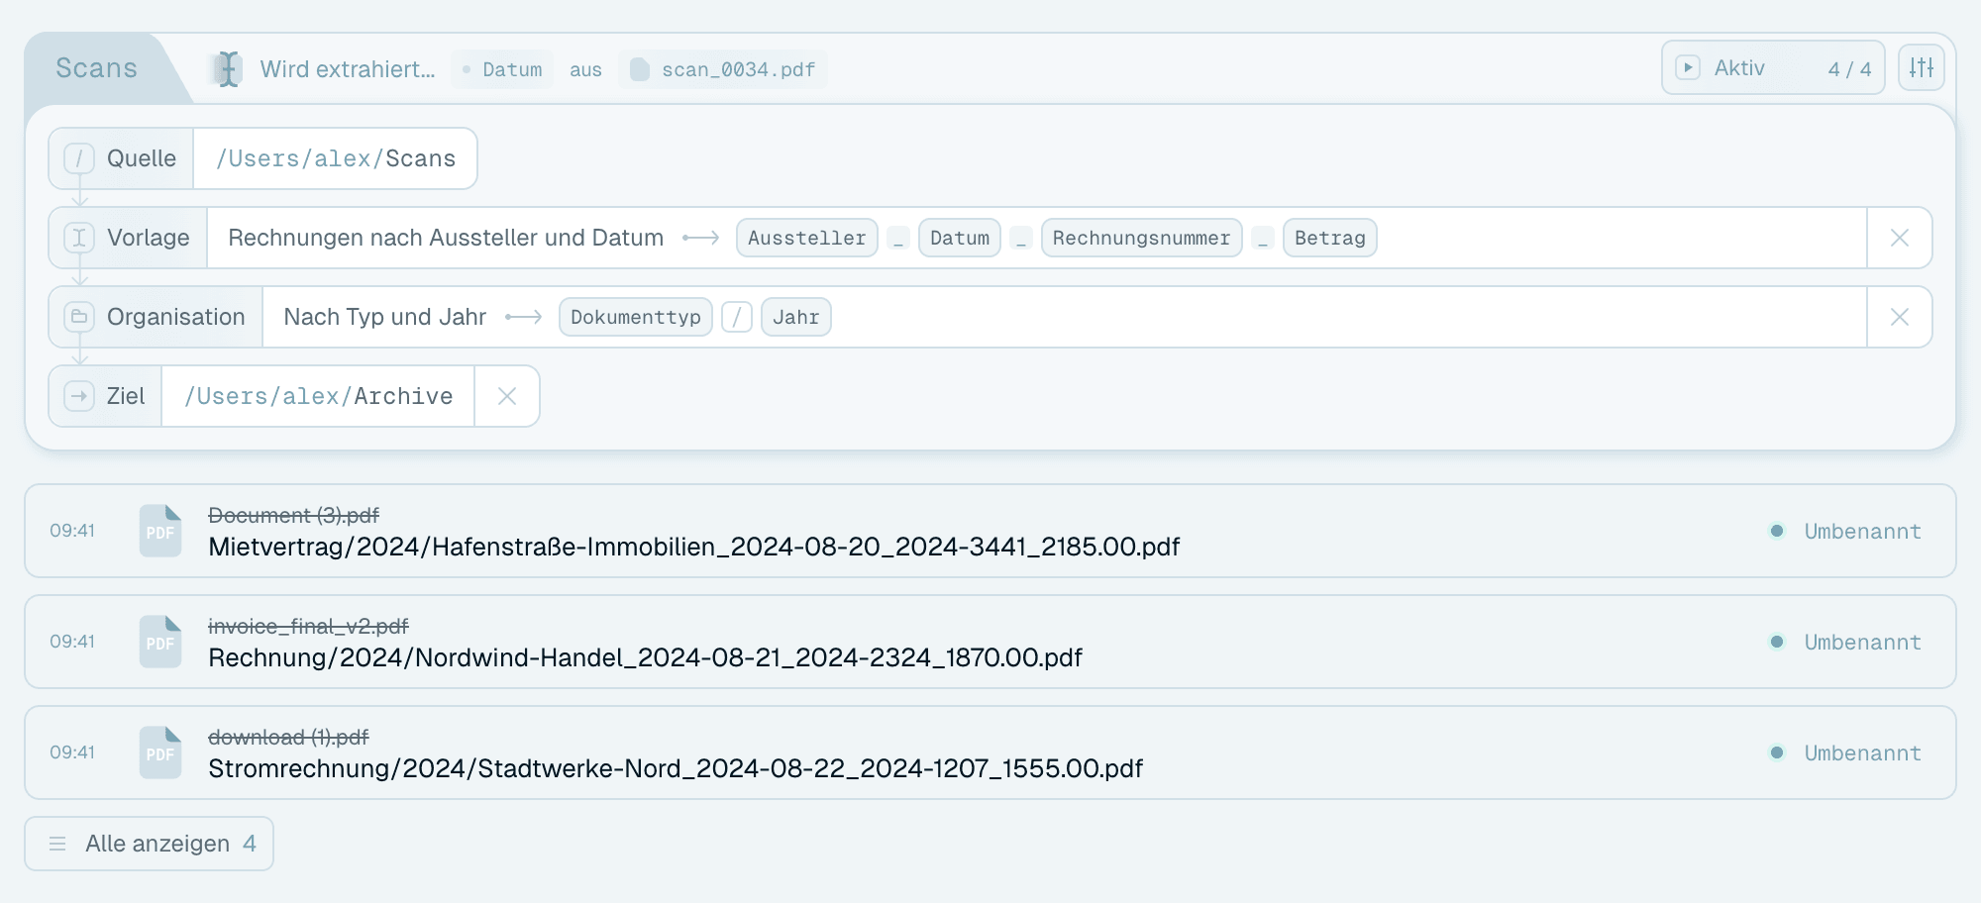Screen dimensions: 1981x903
Task: Select the Dokumenttyp token
Action: point(636,317)
